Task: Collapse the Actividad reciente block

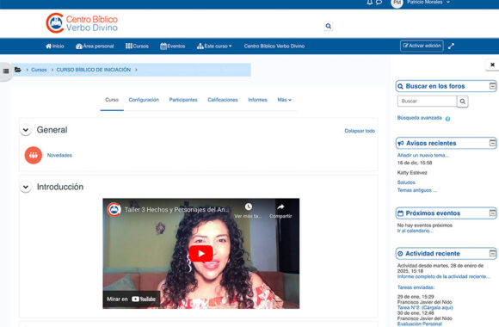Action: (492, 254)
